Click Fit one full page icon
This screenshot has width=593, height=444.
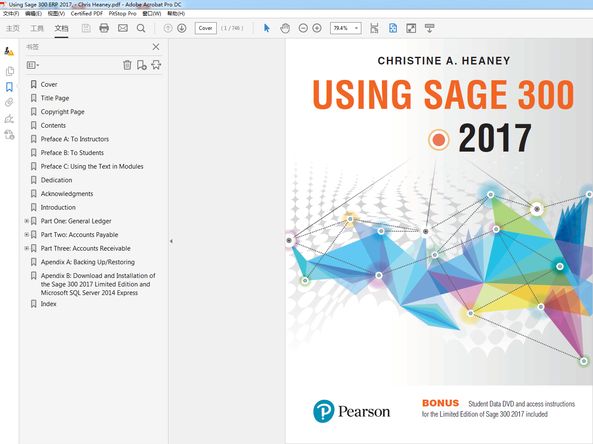[393, 28]
